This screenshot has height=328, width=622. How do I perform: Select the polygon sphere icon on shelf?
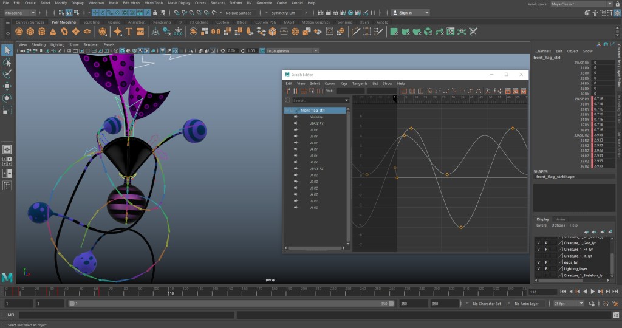18,32
